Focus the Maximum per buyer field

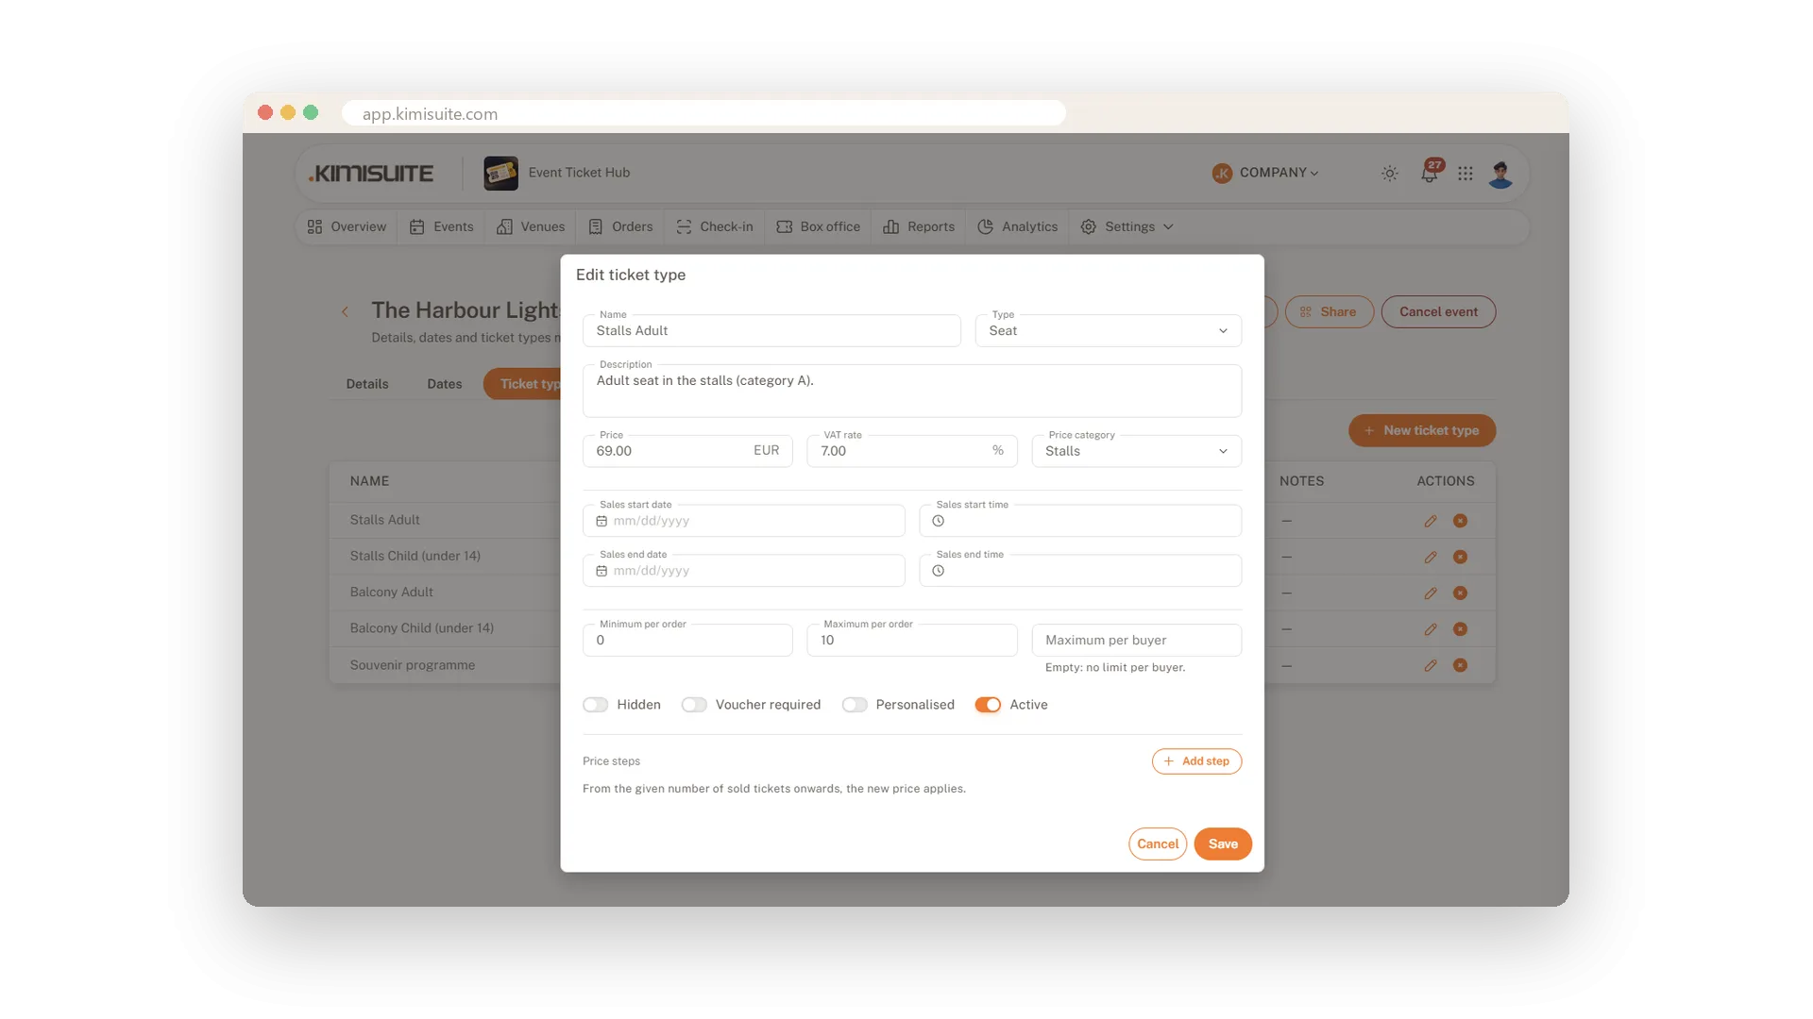1136,641
